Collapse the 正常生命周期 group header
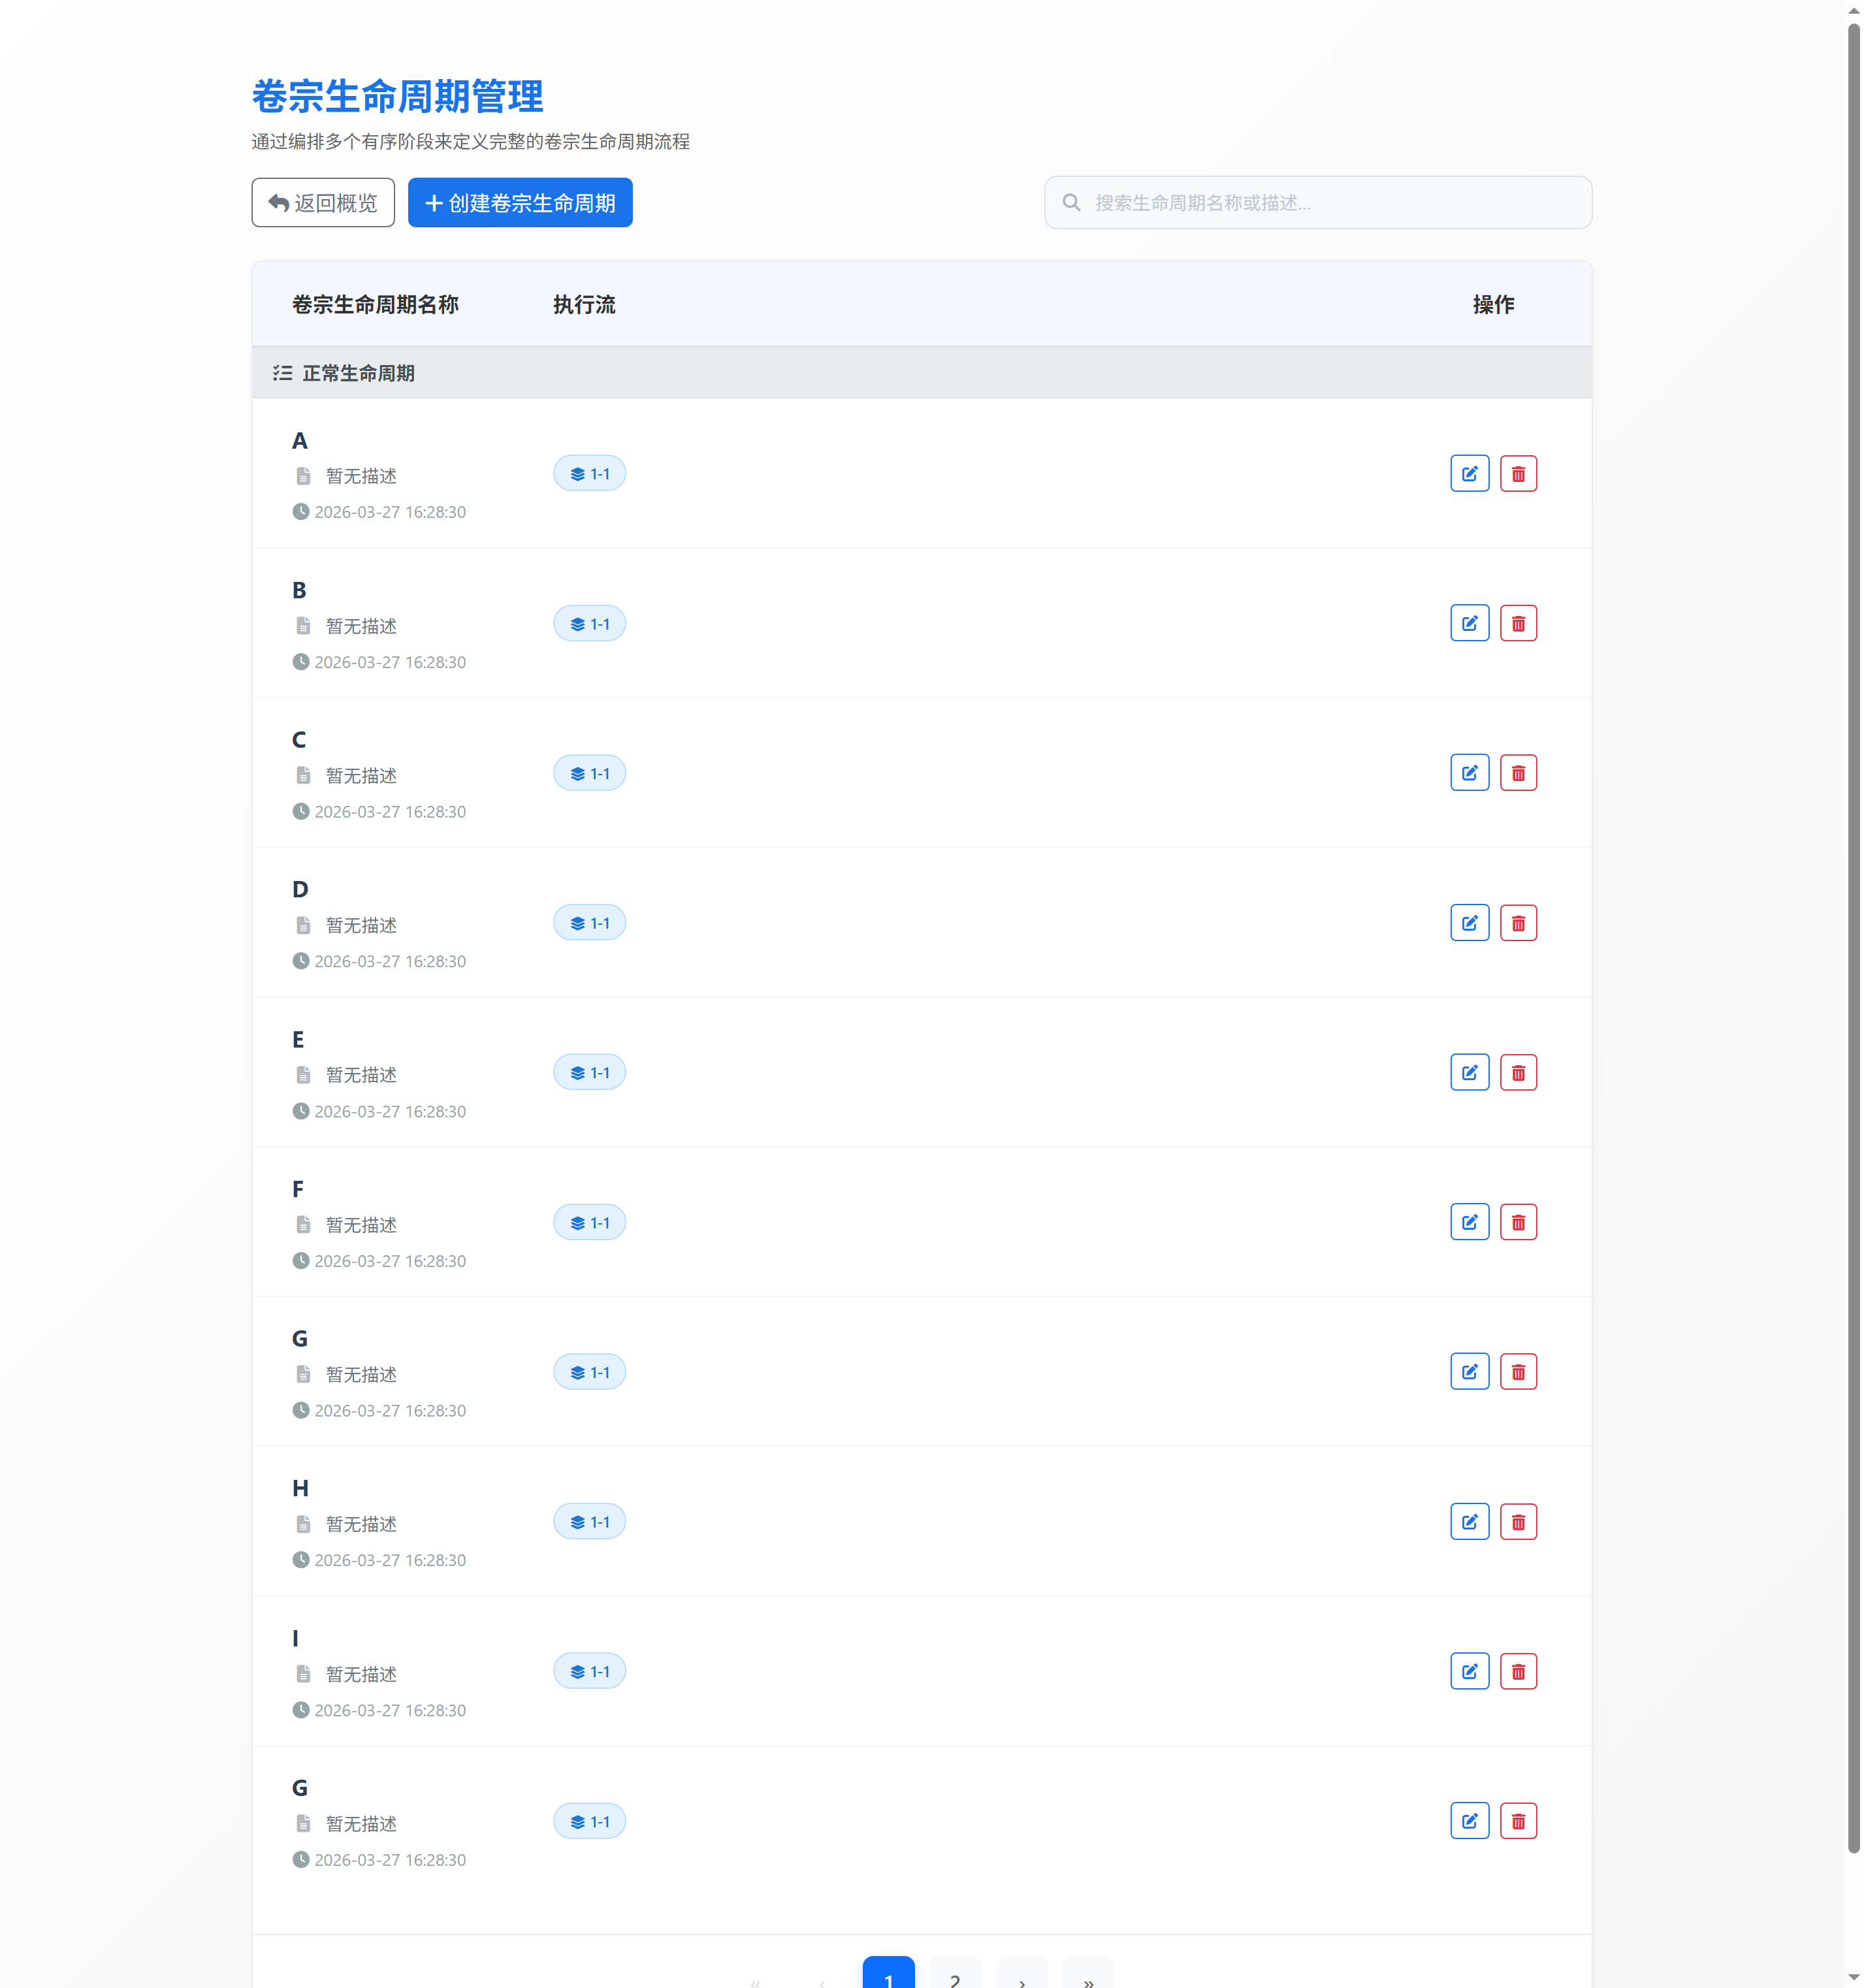This screenshot has height=1988, width=1864. coord(358,374)
